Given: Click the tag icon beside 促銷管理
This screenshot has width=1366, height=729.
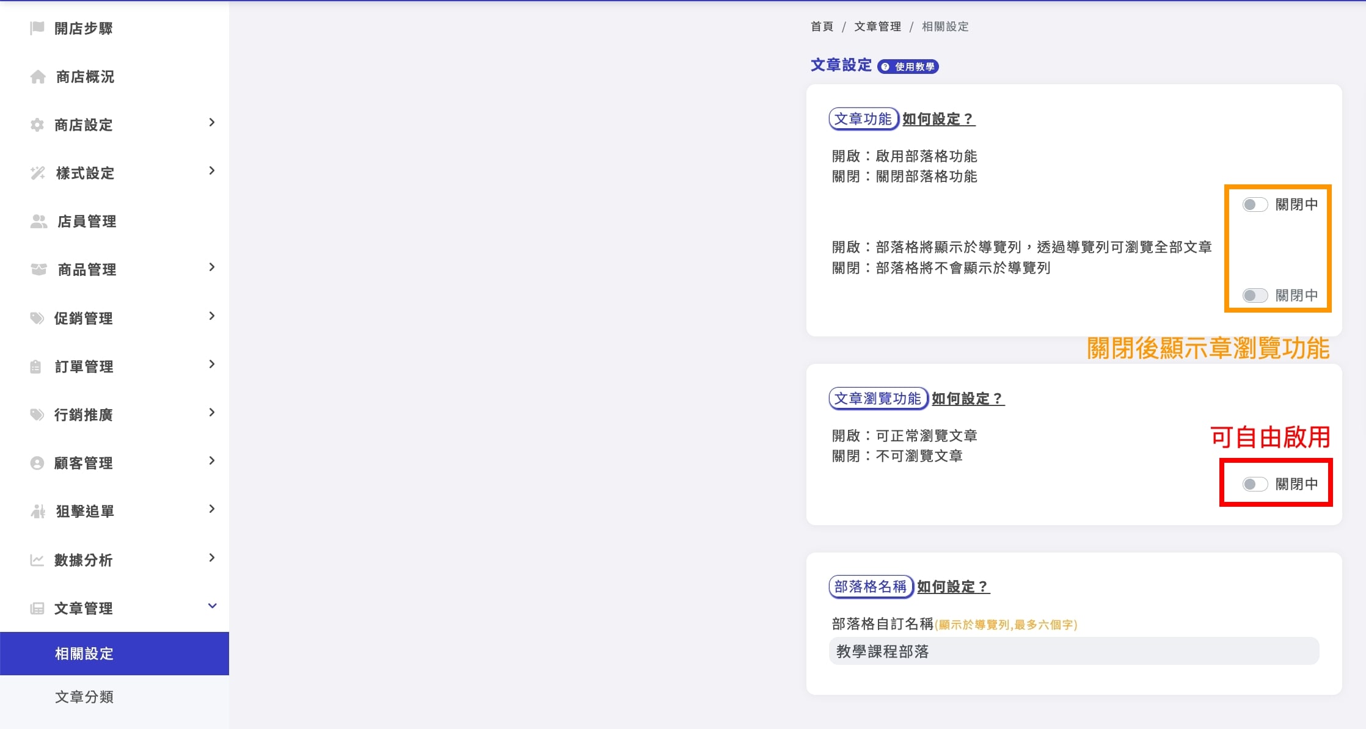Looking at the screenshot, I should [37, 317].
